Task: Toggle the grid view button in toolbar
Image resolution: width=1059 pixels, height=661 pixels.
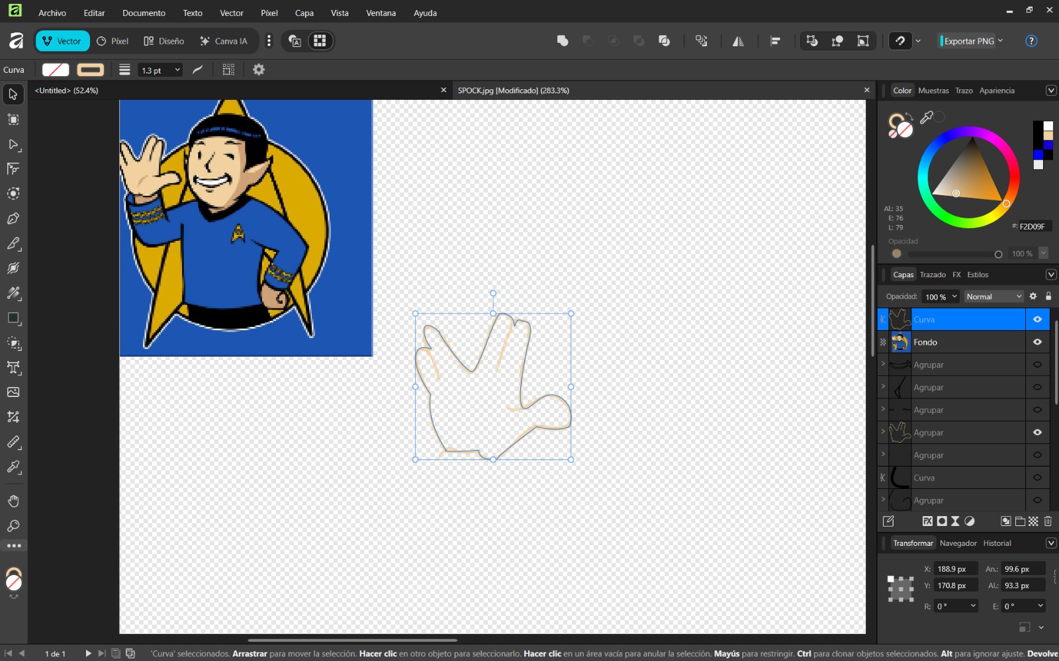Action: [320, 41]
